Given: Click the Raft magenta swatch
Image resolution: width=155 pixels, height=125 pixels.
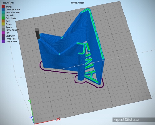Looking at the screenshot, I should tap(3, 33).
